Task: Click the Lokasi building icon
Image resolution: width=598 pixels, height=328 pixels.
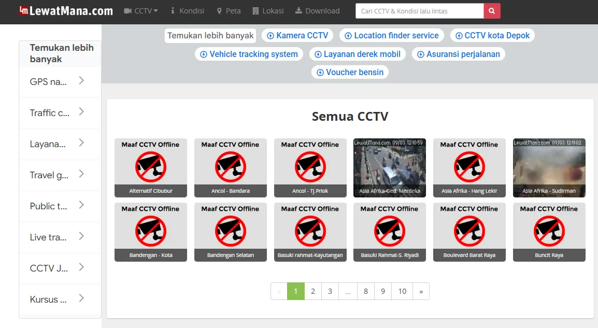Action: click(x=255, y=11)
